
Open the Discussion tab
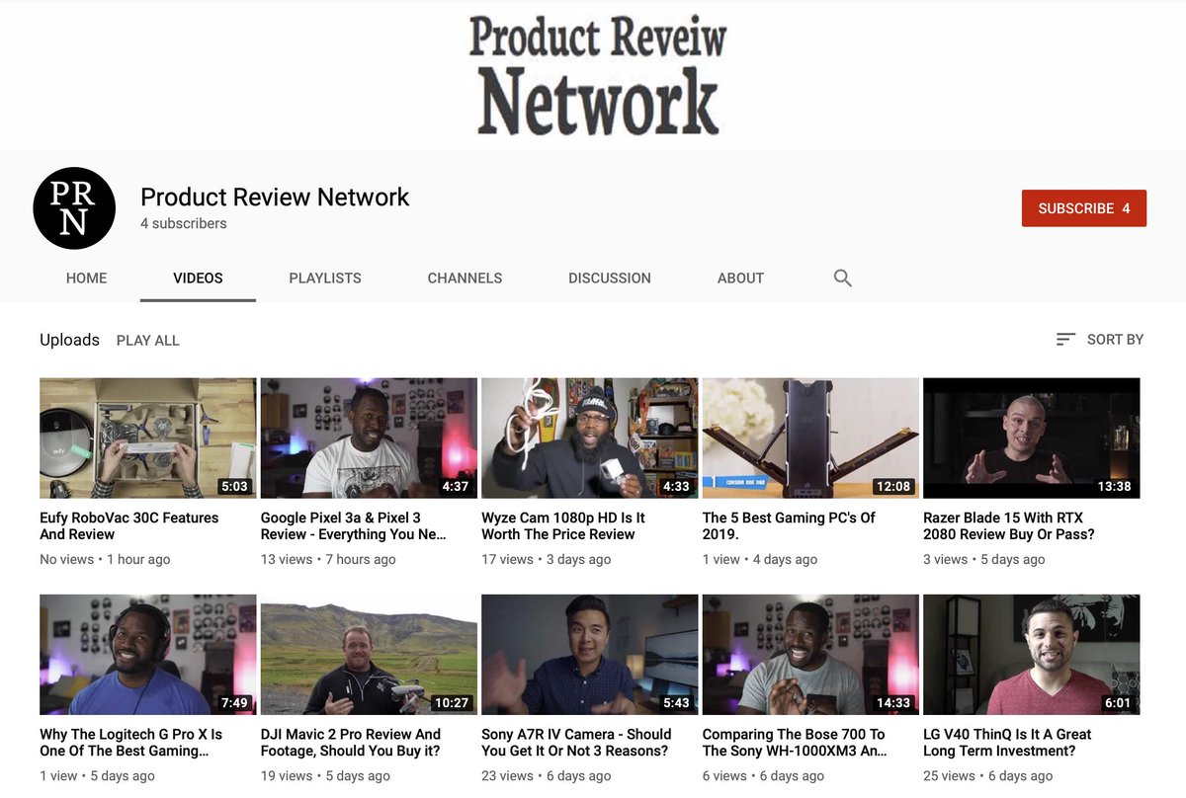(x=610, y=279)
